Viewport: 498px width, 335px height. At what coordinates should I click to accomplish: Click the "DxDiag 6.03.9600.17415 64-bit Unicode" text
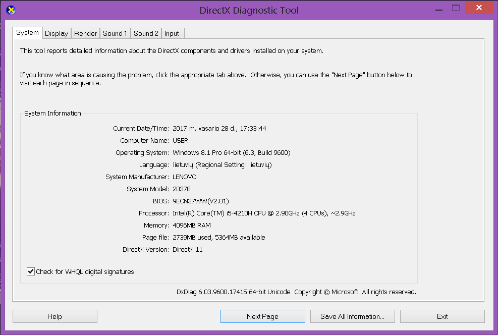[234, 292]
